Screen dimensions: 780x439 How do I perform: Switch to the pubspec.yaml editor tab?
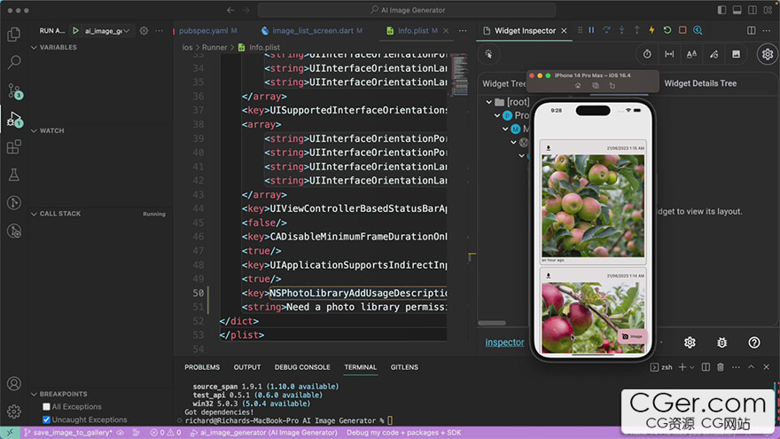pos(202,31)
